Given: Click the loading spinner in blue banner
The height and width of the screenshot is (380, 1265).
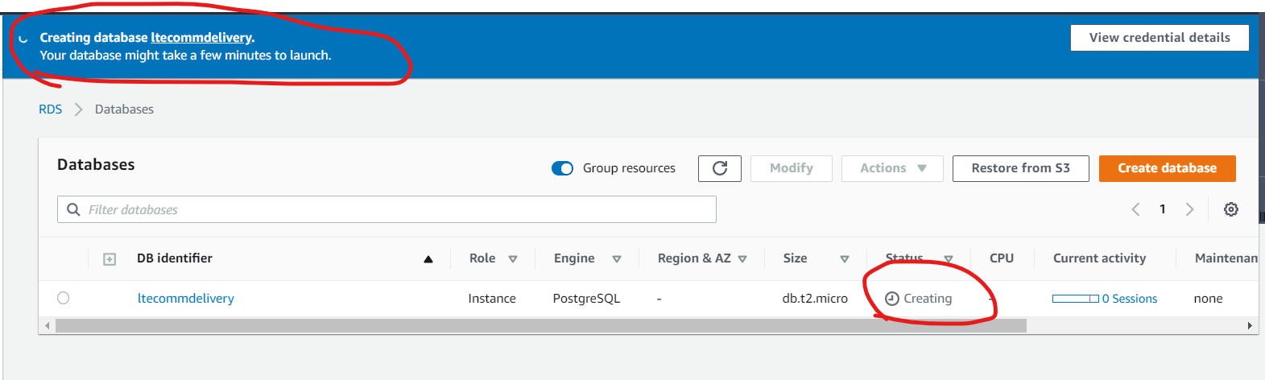Looking at the screenshot, I should pyautogui.click(x=23, y=39).
